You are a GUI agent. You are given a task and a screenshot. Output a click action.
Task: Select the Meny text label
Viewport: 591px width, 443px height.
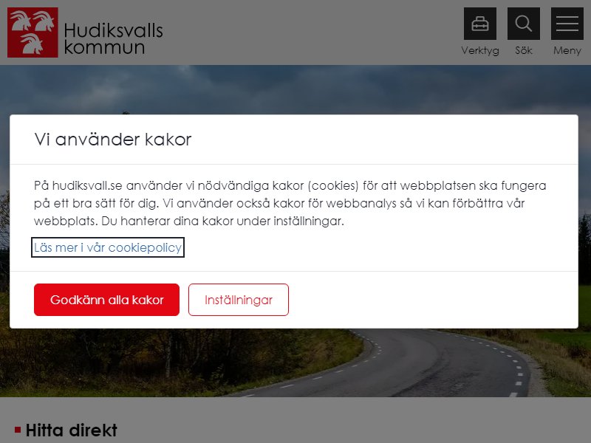coord(567,50)
